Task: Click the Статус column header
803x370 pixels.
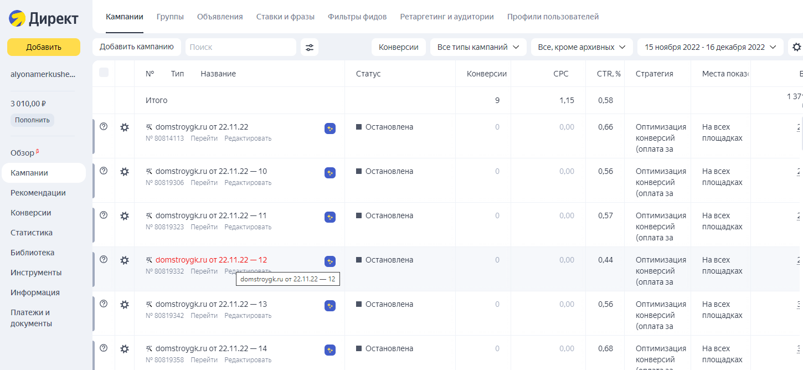Action: pos(368,74)
